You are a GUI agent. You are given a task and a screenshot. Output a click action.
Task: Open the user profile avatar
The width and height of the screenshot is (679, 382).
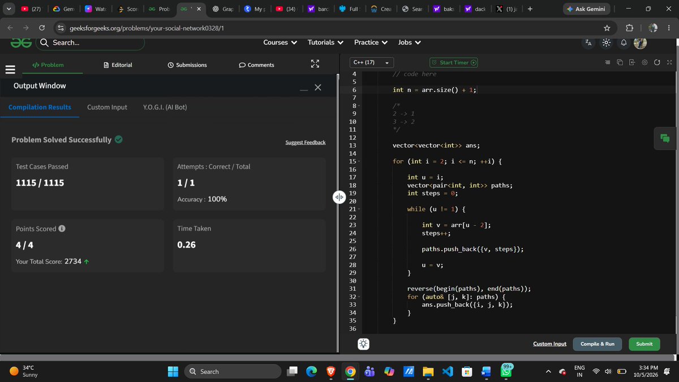(641, 43)
